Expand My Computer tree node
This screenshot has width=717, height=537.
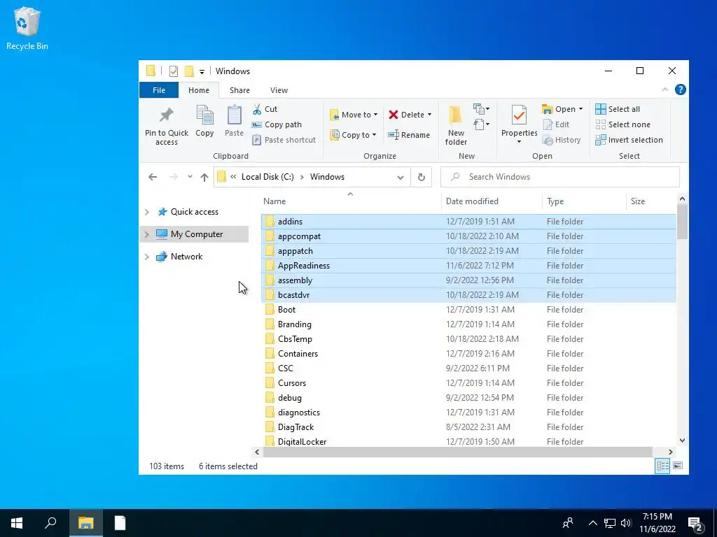click(x=147, y=234)
